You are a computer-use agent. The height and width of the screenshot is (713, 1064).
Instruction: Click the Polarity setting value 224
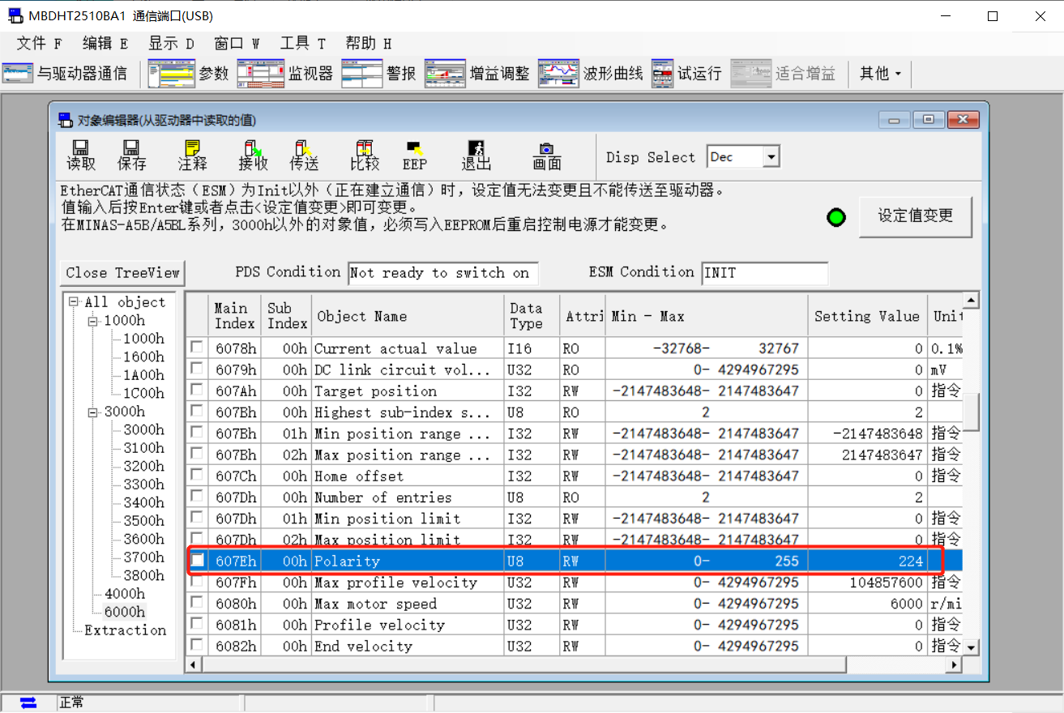(910, 561)
